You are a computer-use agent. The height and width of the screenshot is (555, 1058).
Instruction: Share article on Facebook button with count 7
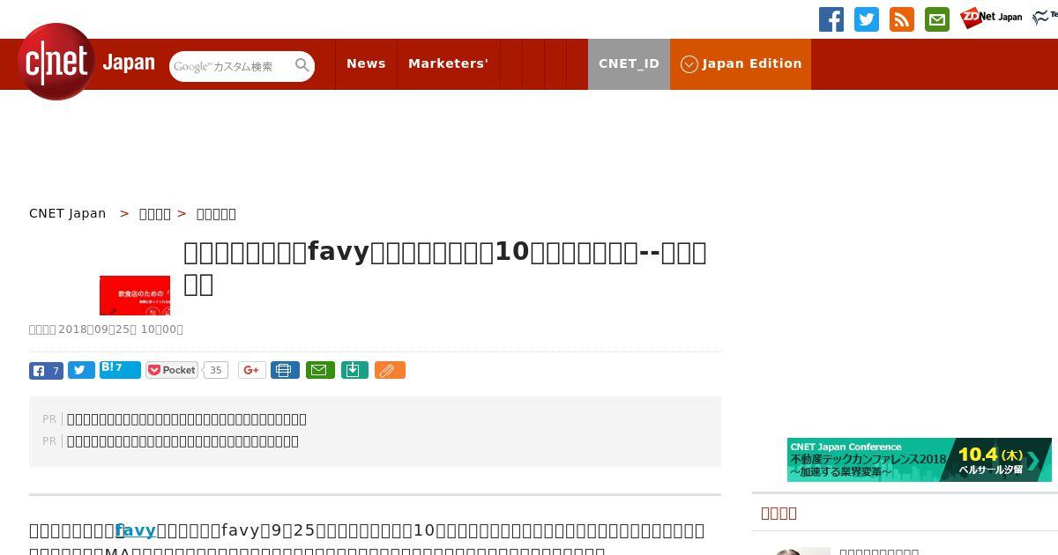pyautogui.click(x=46, y=370)
